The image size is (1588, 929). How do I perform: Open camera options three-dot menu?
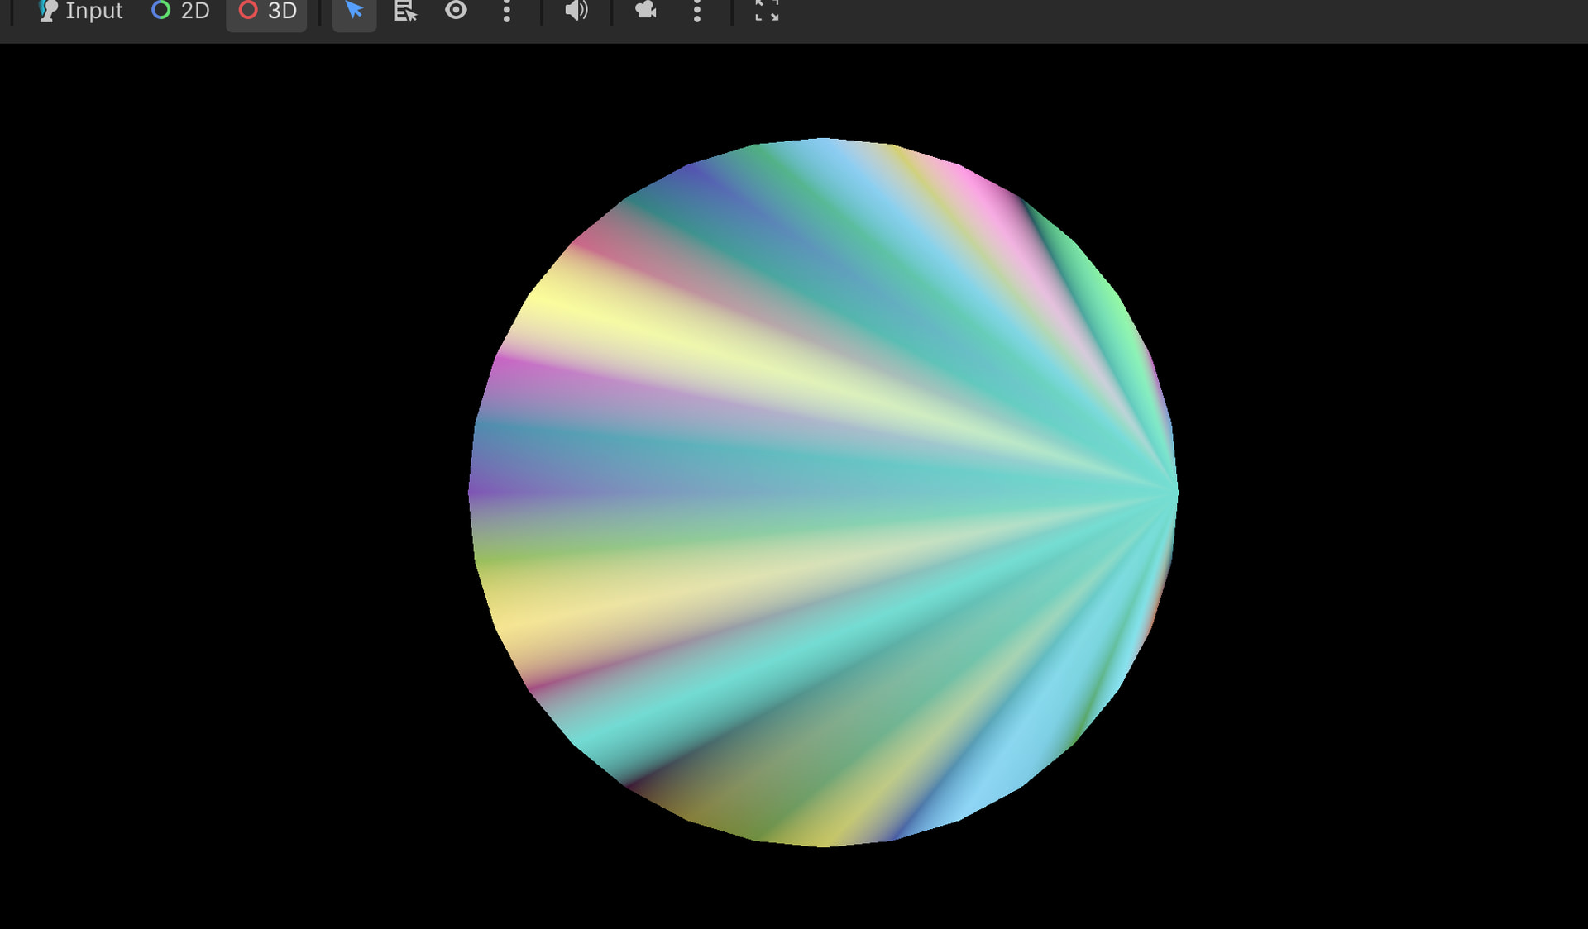[x=697, y=11]
